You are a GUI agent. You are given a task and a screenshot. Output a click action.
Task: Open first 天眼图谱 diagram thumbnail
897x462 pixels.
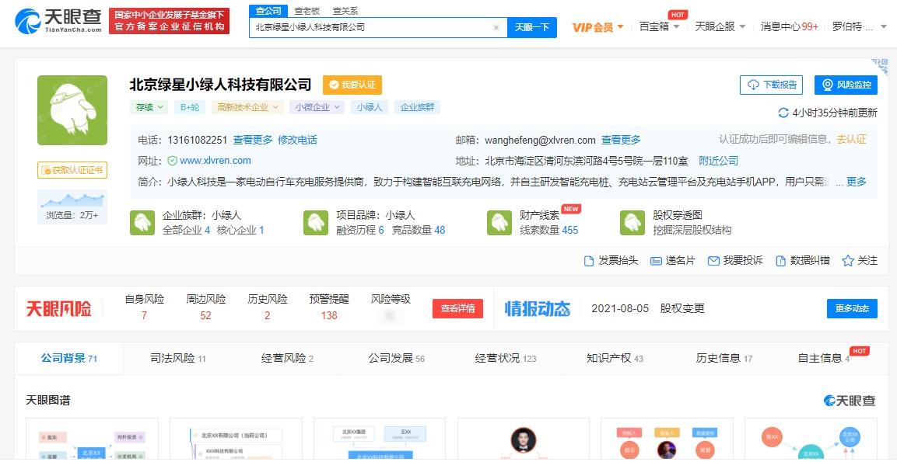(x=92, y=439)
